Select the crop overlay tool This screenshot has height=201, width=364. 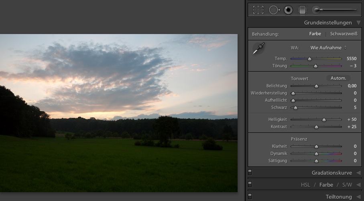click(258, 10)
